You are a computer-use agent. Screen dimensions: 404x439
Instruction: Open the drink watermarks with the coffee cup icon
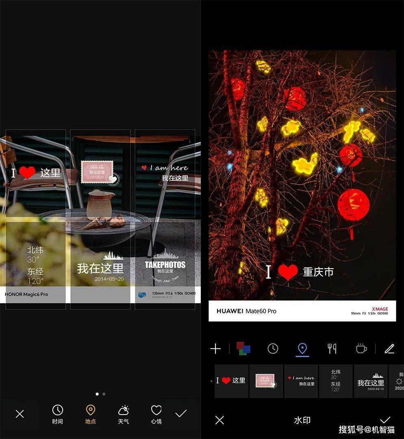point(361,349)
